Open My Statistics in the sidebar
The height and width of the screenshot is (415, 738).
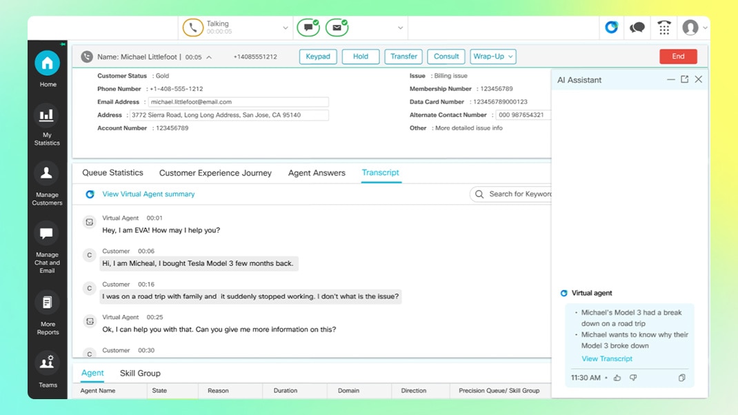coord(47,116)
